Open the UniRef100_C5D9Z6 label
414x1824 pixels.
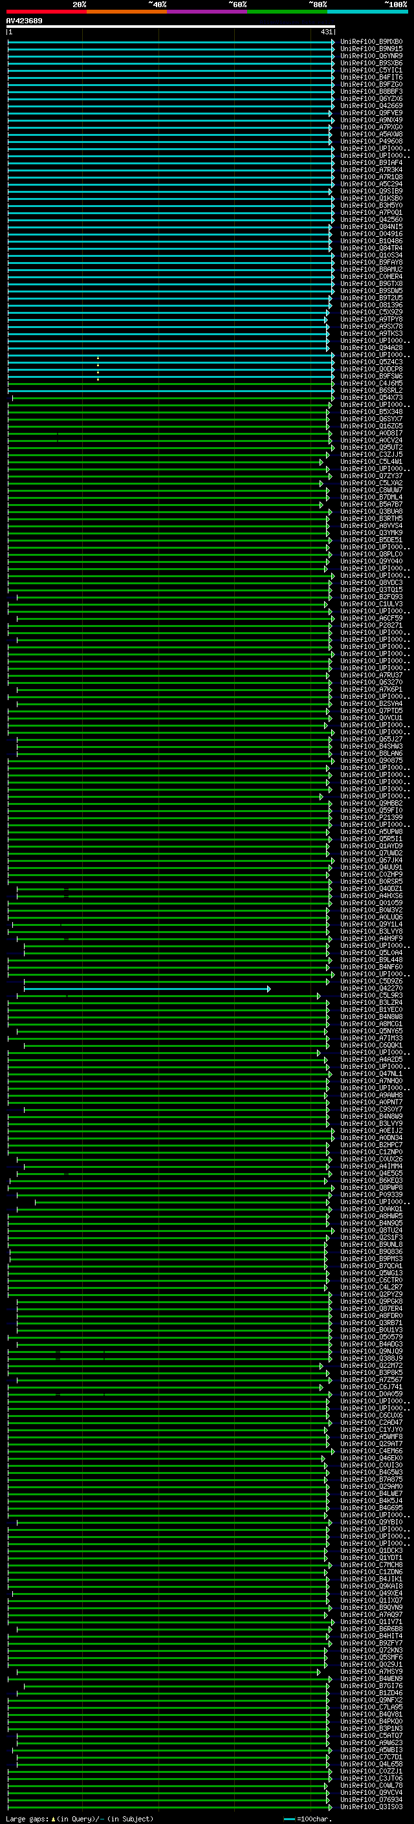[371, 982]
